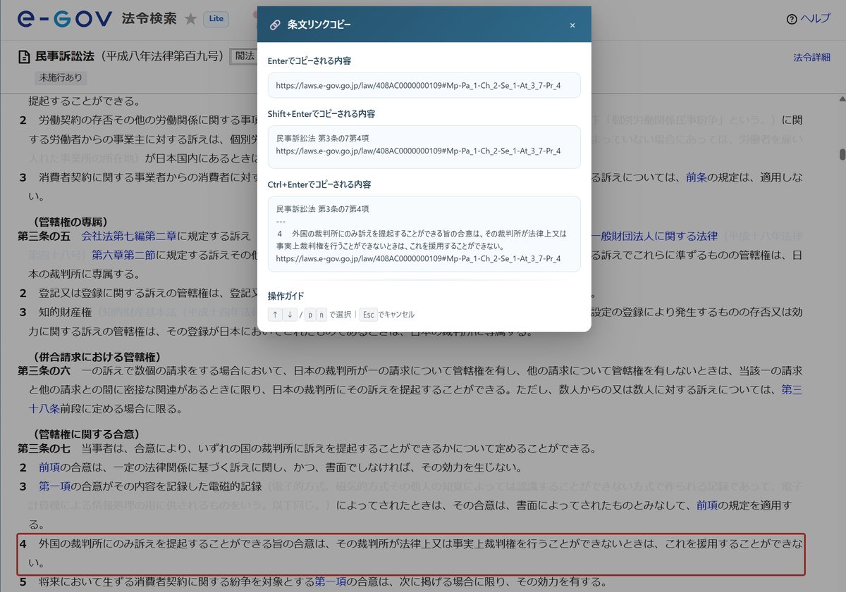Select the box under Ctrl+Enterでコピーされる内容
846x592 pixels.
(424, 234)
